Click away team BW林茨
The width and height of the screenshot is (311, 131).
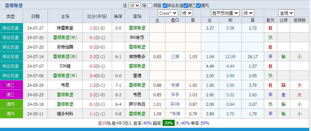137,37
